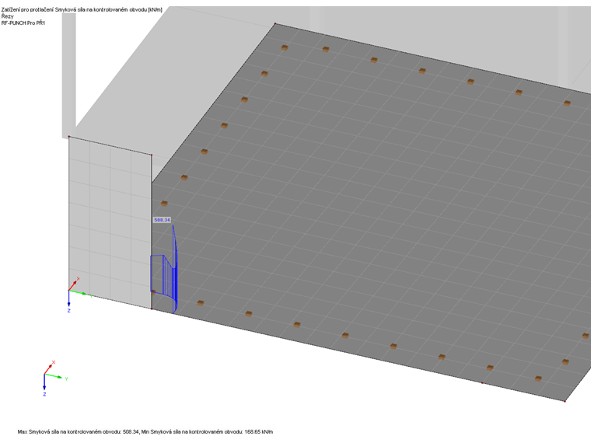591x443 pixels.
Task: Click the blue punching shear diagram
Action: 164,270
